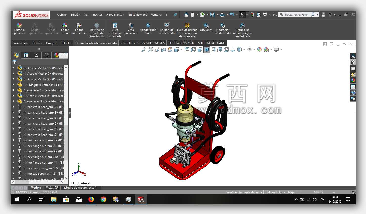Screen dimensions: 366x214
Task: Click Previous View icon in viewport toolbar
Action: [157, 50]
